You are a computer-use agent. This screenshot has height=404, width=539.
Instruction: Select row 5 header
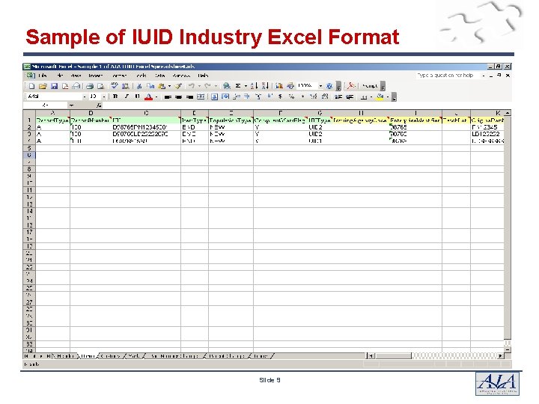coord(29,148)
